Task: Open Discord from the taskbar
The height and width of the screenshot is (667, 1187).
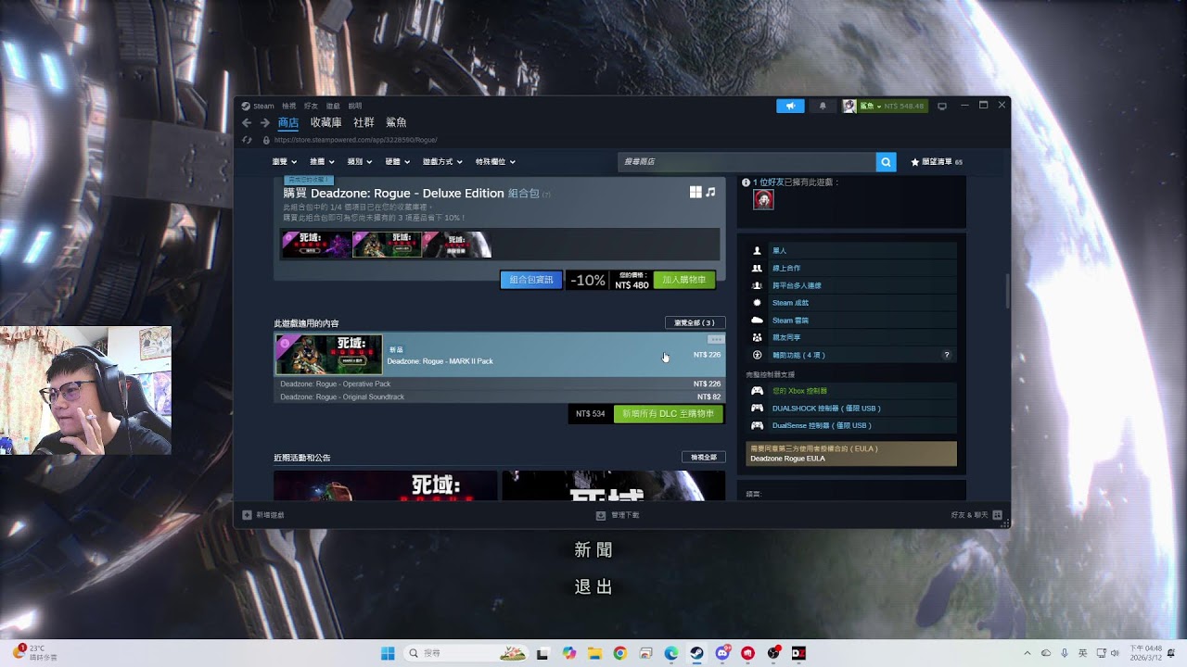Action: (x=722, y=653)
